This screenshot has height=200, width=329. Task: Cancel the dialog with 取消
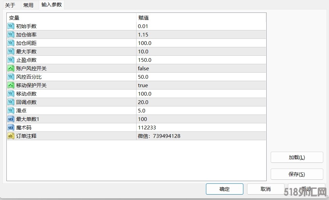click(266, 189)
